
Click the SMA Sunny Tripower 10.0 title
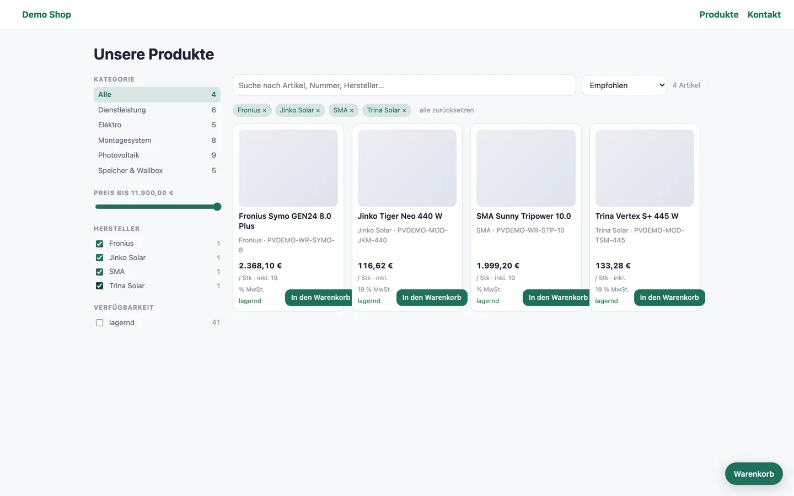click(x=524, y=216)
